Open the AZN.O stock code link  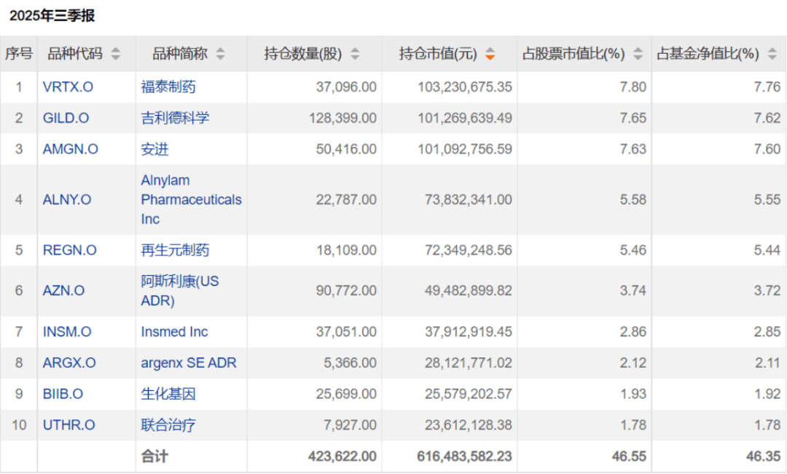pos(63,291)
